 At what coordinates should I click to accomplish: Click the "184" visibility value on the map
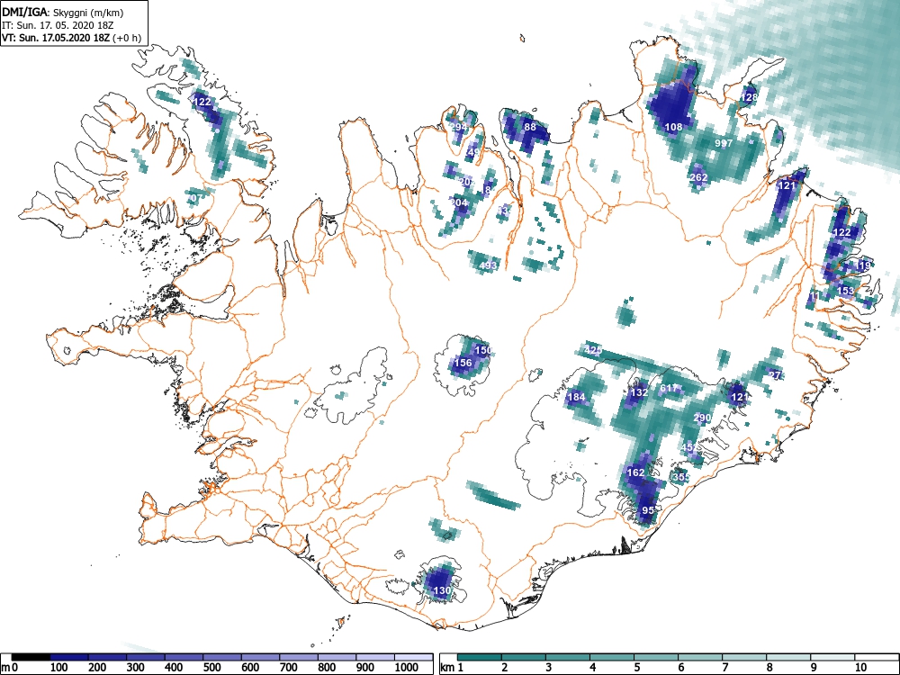576,397
